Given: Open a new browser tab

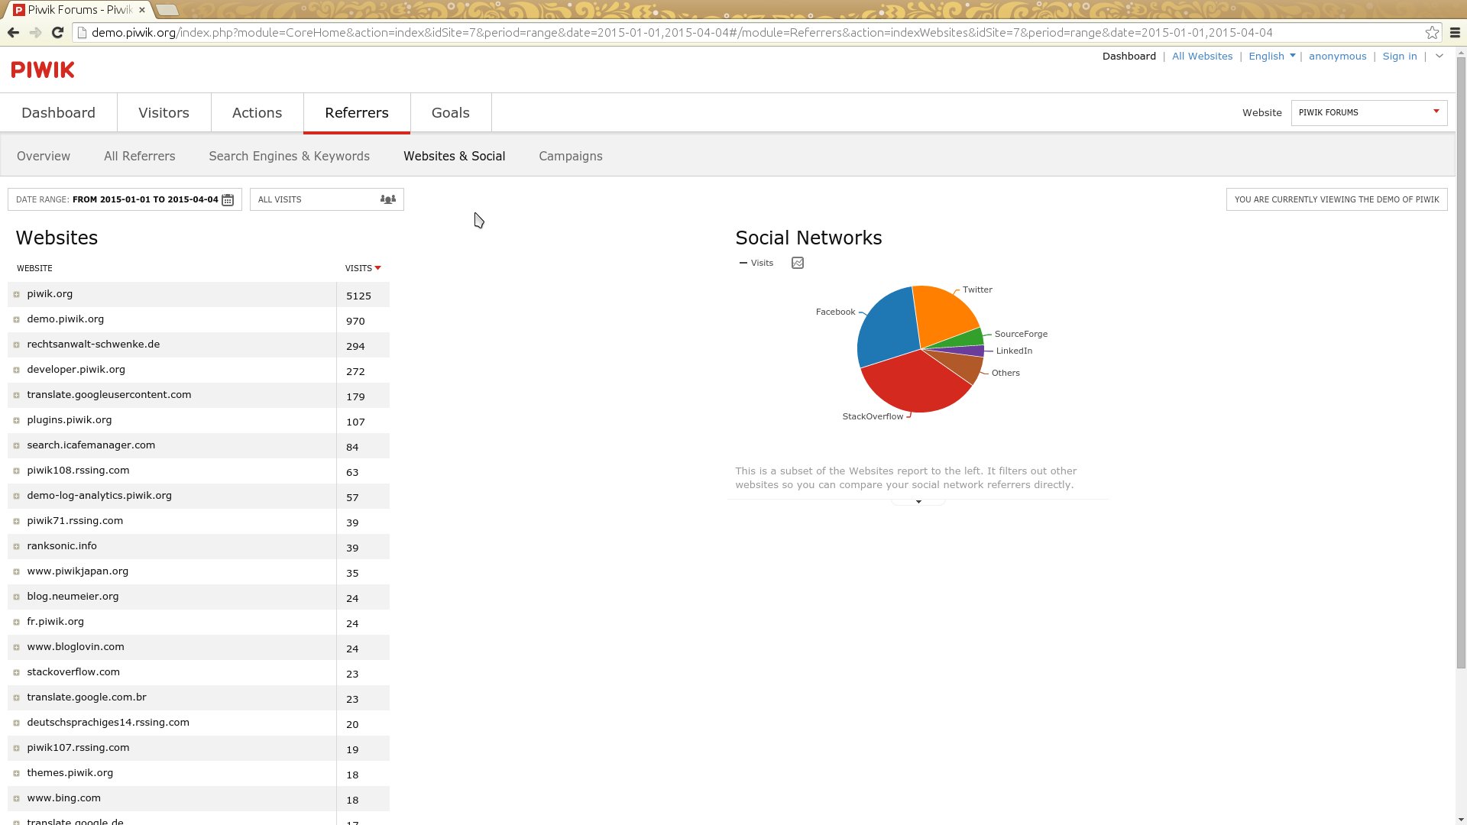Looking at the screenshot, I should click(167, 10).
